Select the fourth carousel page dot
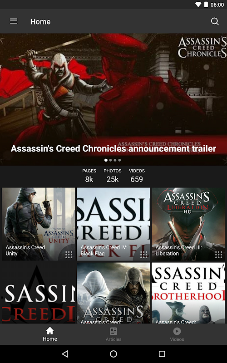The width and height of the screenshot is (227, 363). (x=119, y=160)
